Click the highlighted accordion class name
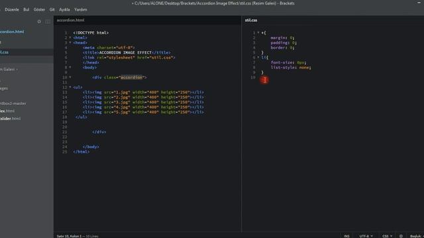Viewport: 424px width, 238px height. 131,77
